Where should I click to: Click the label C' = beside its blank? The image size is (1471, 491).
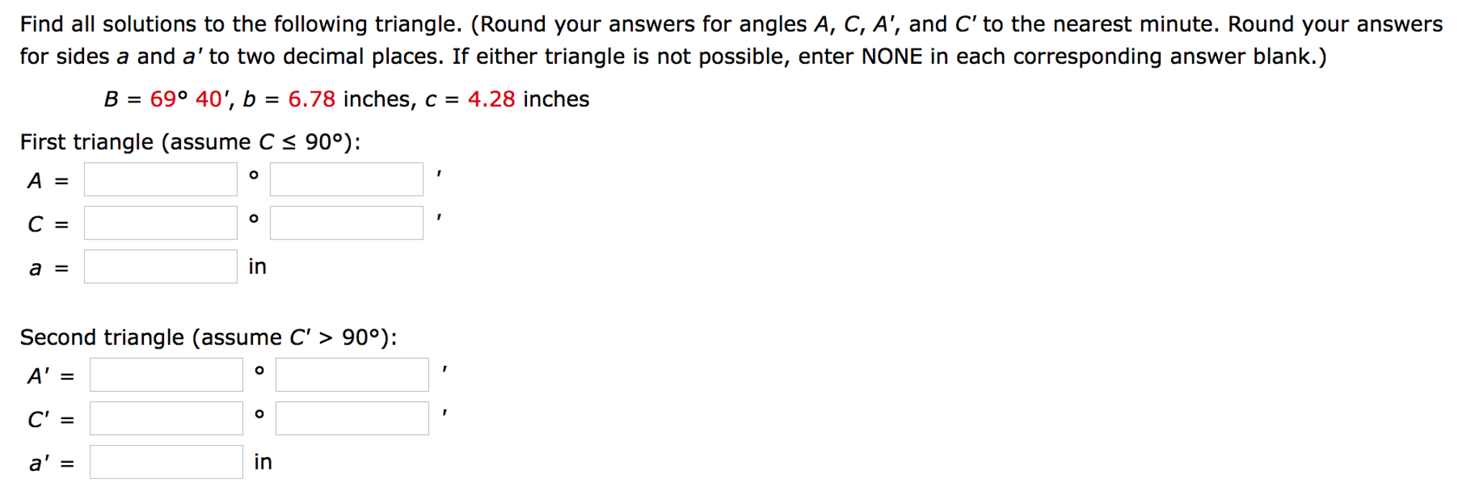47,418
